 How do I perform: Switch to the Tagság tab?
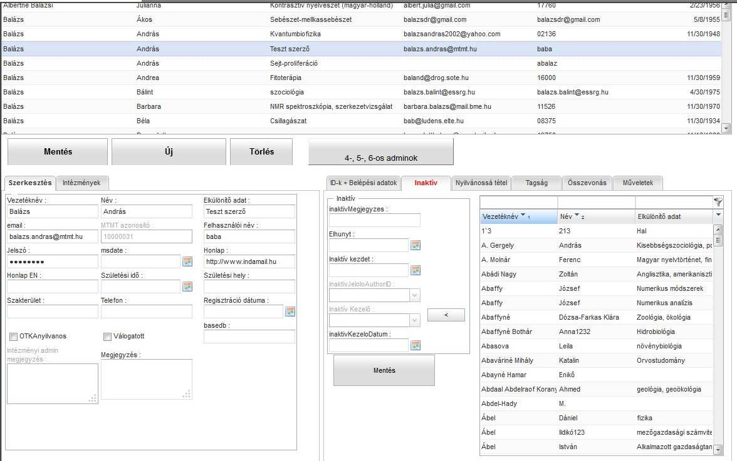[536, 183]
